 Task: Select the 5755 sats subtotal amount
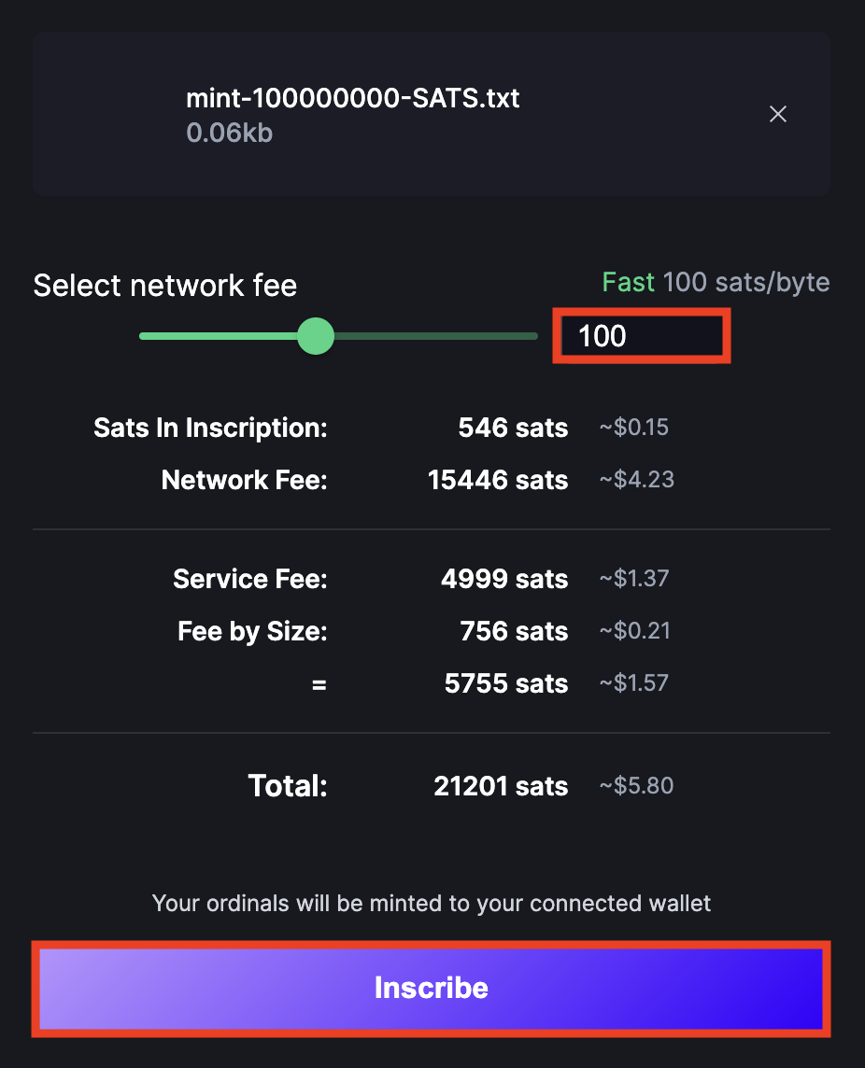click(506, 683)
